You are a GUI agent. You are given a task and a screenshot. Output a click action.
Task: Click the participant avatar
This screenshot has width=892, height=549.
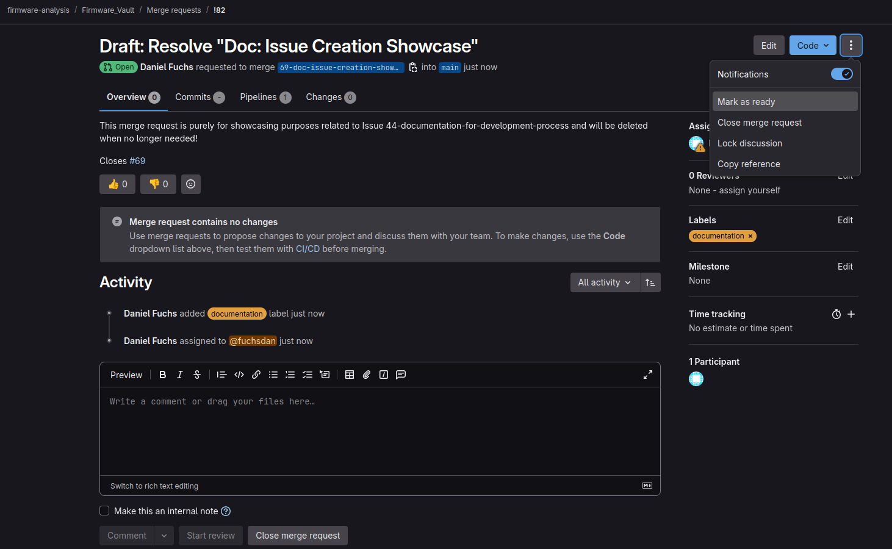(696, 379)
